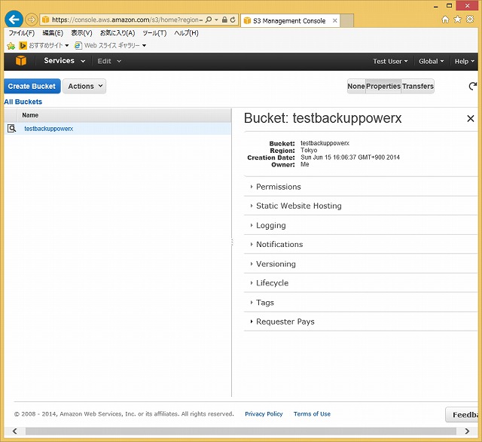Screen dimensions: 482x442
Task: Select the Transfers view toggle
Action: (x=418, y=87)
